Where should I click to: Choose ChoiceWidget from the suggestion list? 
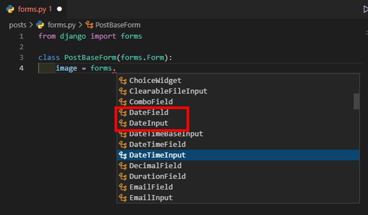point(238,81)
